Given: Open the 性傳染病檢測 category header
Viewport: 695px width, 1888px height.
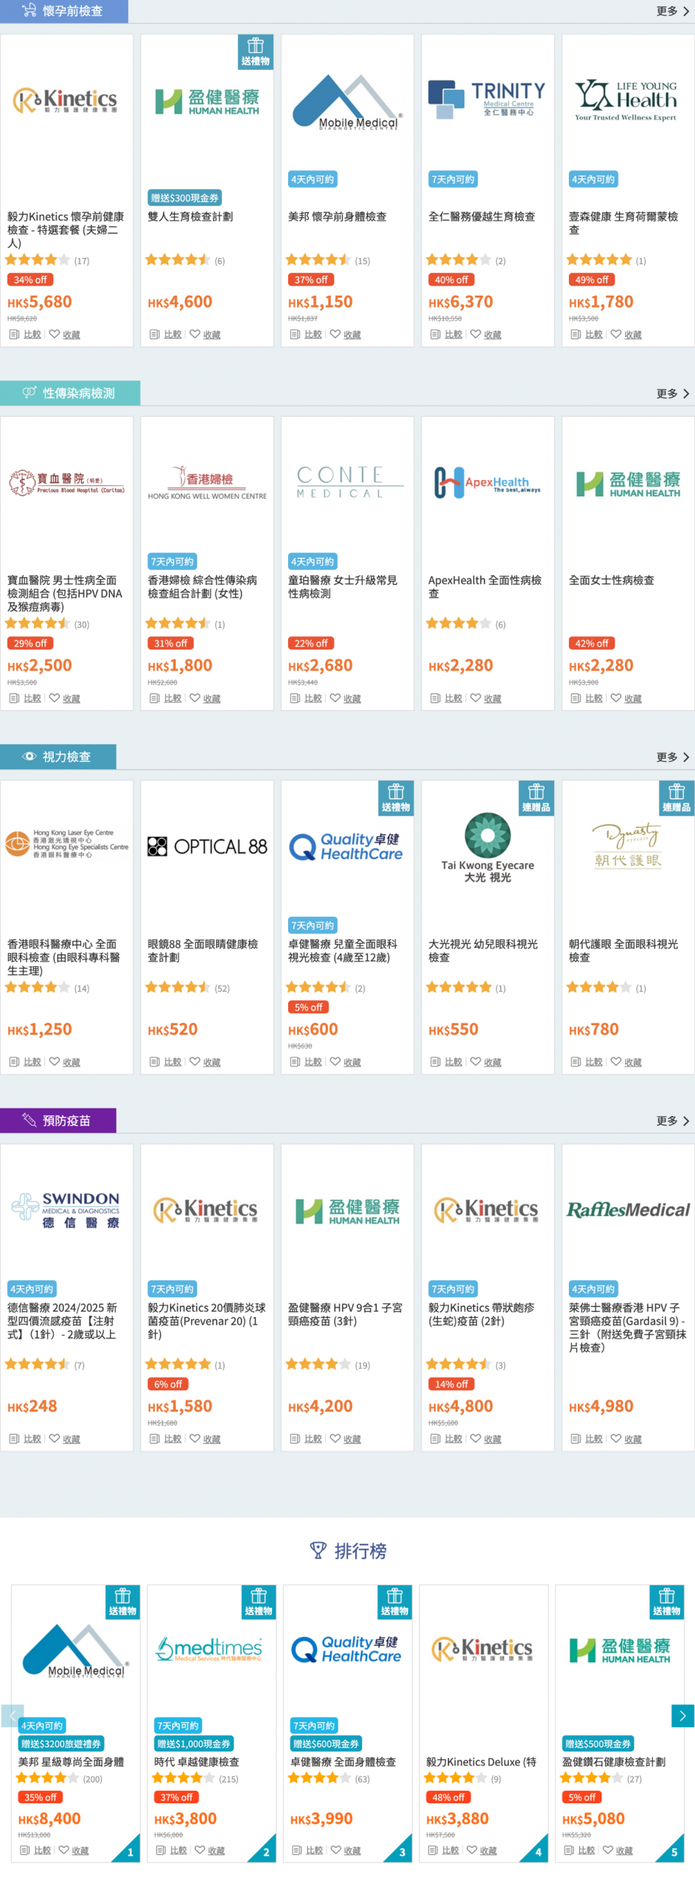Looking at the screenshot, I should coord(70,393).
